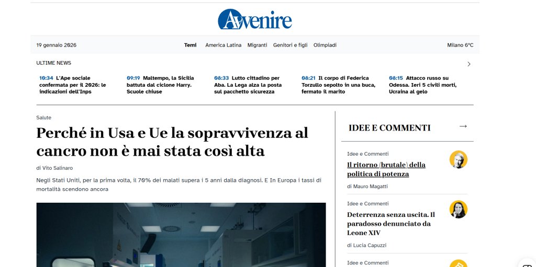
Task: Click Mauro Magatti's author avatar
Action: click(x=458, y=159)
